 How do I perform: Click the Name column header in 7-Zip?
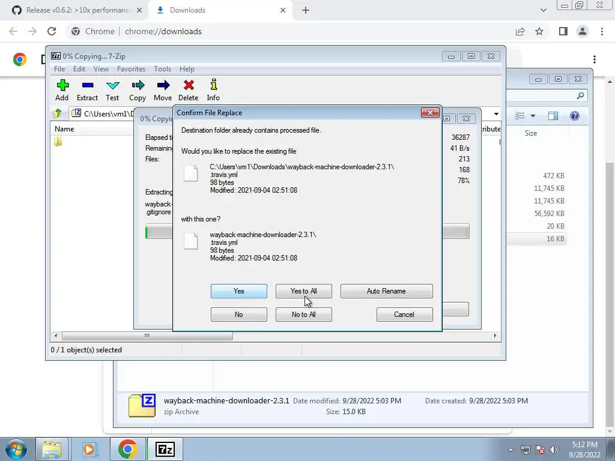click(64, 129)
